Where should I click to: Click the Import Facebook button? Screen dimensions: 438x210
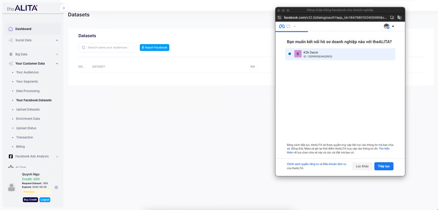coord(154,48)
